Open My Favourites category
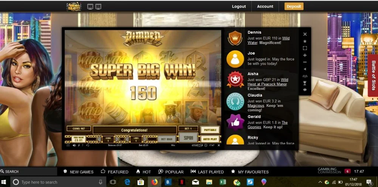378x187 pixels. click(250, 172)
